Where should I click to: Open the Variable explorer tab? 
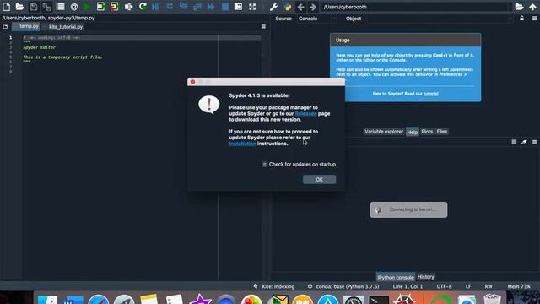pyautogui.click(x=384, y=132)
